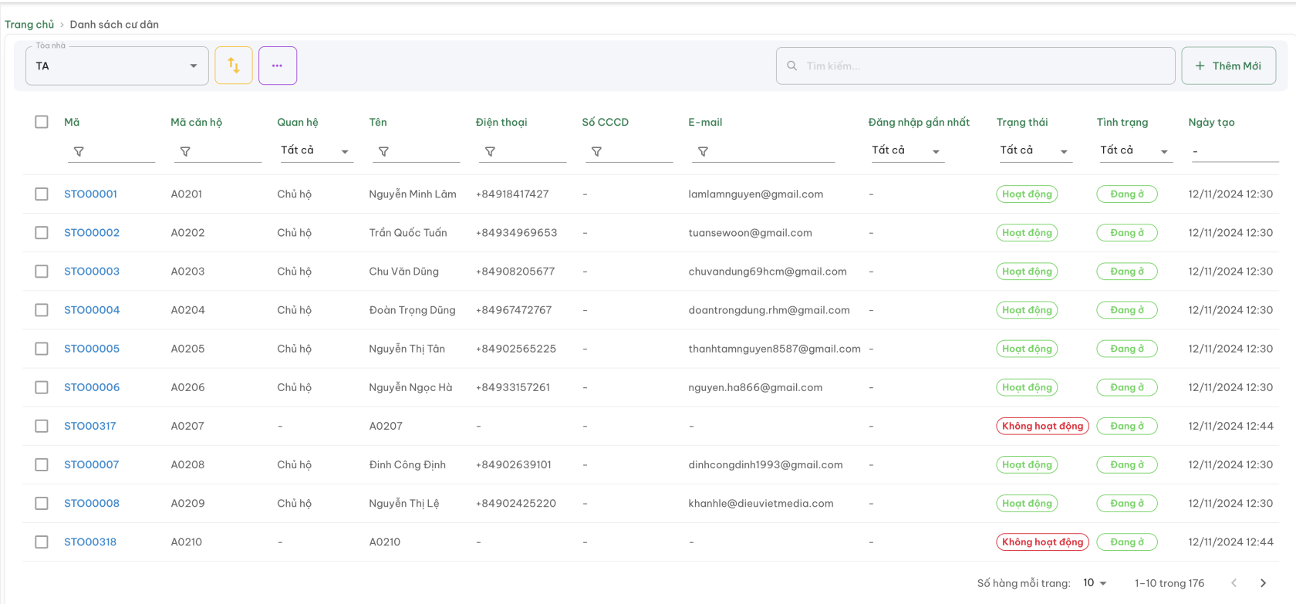The width and height of the screenshot is (1296, 604).
Task: Open resident link STO00001
Action: click(90, 194)
